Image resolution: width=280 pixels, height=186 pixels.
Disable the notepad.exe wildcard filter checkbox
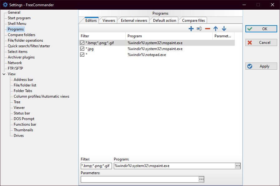82,55
